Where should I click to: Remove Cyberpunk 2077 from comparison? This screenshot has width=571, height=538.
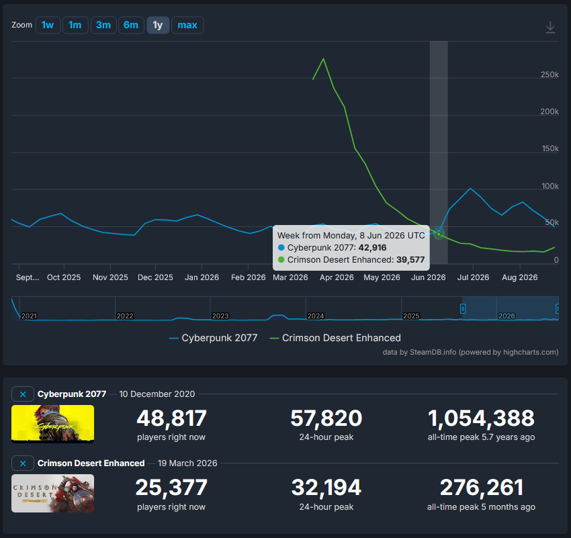[x=23, y=394]
